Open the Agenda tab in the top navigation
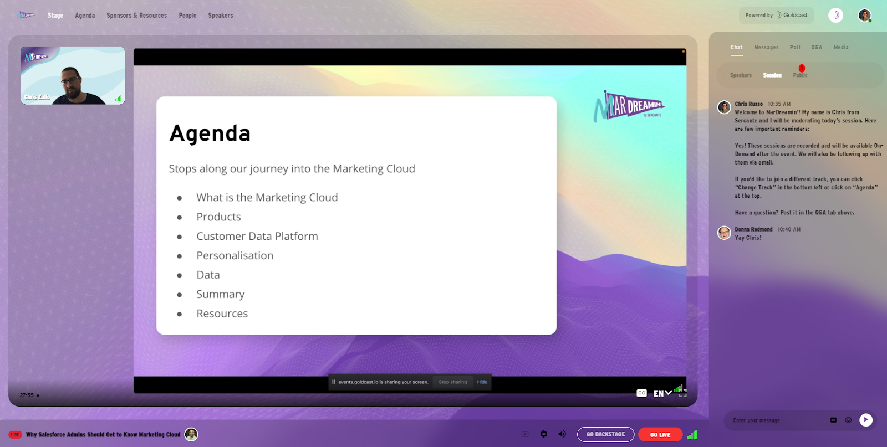Viewport: 887px width, 447px height. (x=85, y=16)
